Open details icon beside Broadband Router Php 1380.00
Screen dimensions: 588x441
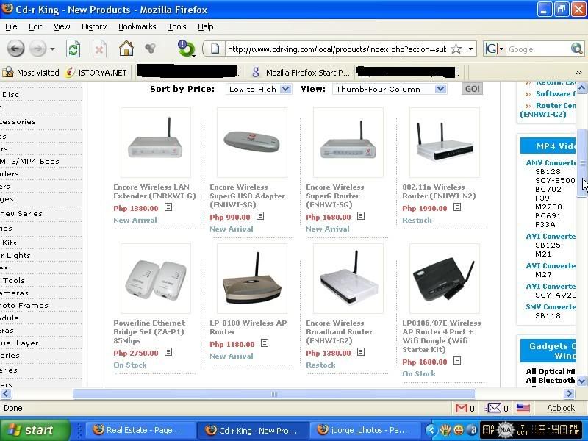click(361, 352)
